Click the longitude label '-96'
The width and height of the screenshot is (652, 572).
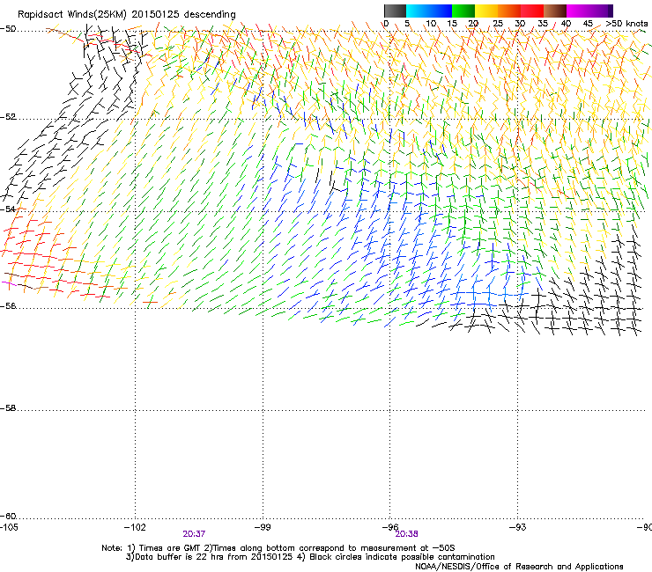pyautogui.click(x=390, y=527)
